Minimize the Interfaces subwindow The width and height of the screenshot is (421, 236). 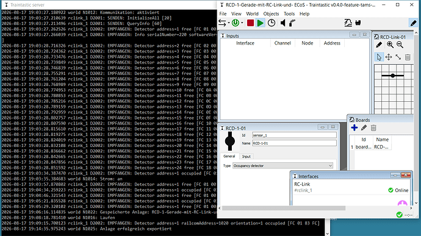[x=395, y=175]
